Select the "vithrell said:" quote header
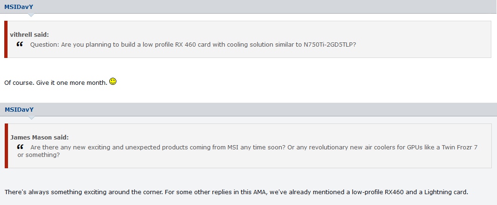The height and width of the screenshot is (205, 497). pos(30,34)
